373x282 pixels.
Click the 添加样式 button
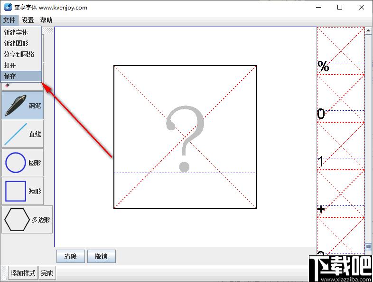click(x=23, y=273)
